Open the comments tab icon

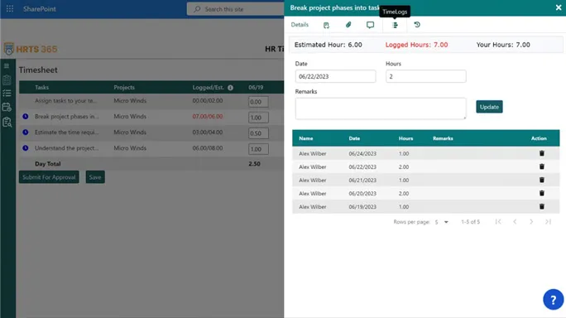(x=370, y=25)
